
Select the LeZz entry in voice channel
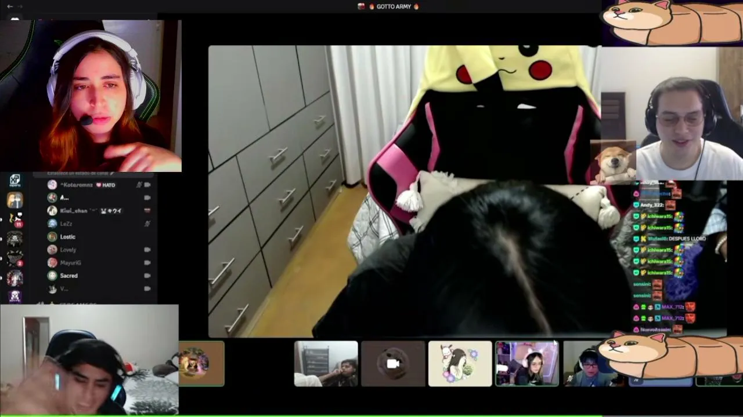click(99, 224)
